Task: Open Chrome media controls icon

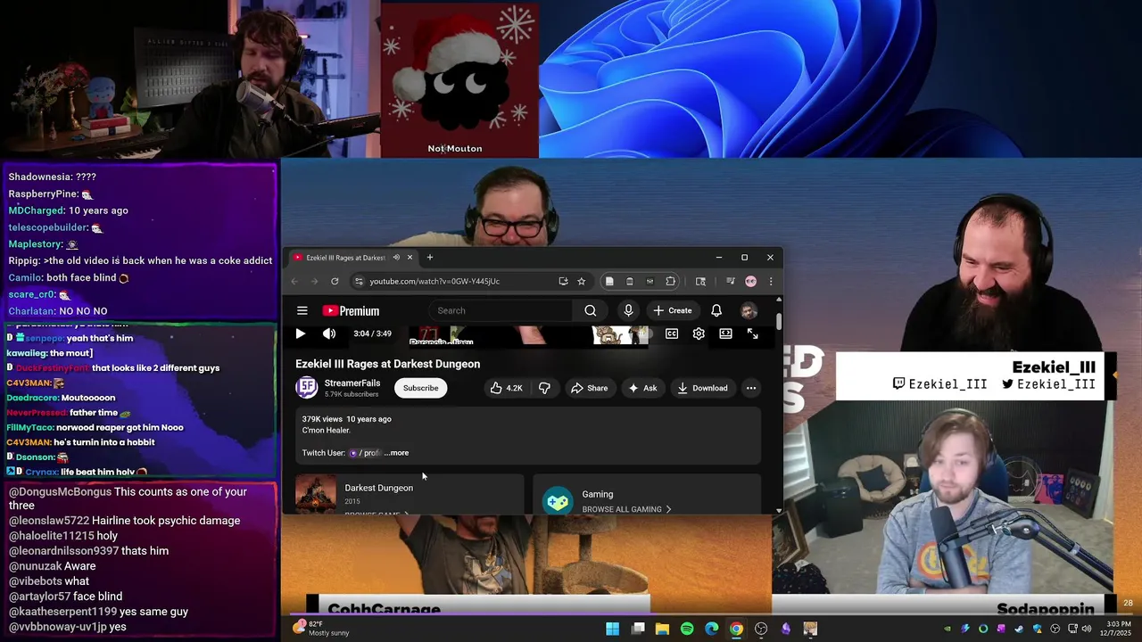Action: 731,281
